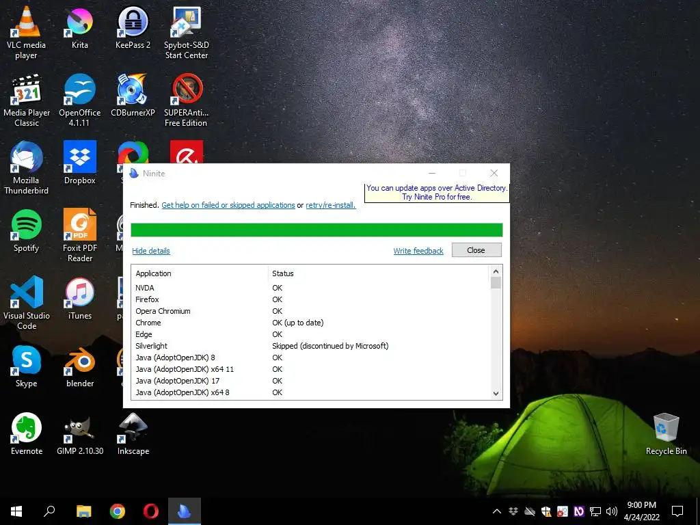Click the Ninite logo in title bar

point(134,173)
